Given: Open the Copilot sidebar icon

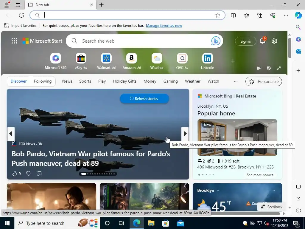Looking at the screenshot, I should [298, 15].
